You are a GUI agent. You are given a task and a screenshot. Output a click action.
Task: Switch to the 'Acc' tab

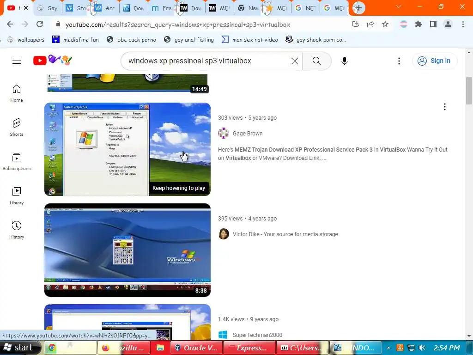(105, 8)
